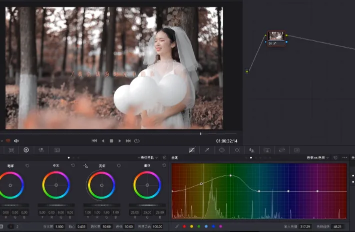Open the Tracker palette icon
The image size is (355, 232).
click(x=236, y=150)
